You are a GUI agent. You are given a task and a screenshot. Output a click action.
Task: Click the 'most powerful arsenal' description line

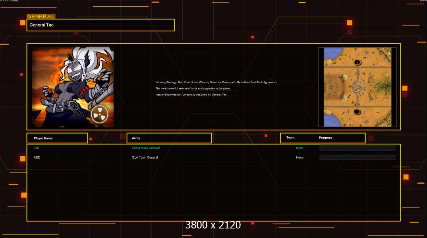193,88
